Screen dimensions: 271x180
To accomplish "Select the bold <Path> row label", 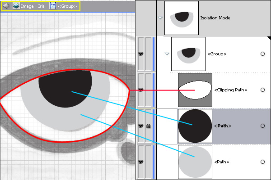I will (223, 126).
